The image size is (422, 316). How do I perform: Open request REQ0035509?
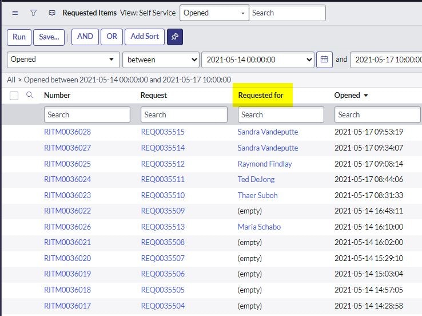click(163, 211)
